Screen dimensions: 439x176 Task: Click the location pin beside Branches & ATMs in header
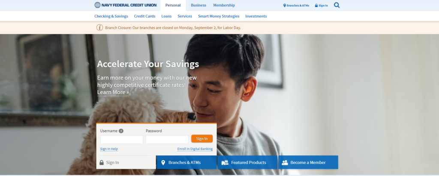point(285,5)
